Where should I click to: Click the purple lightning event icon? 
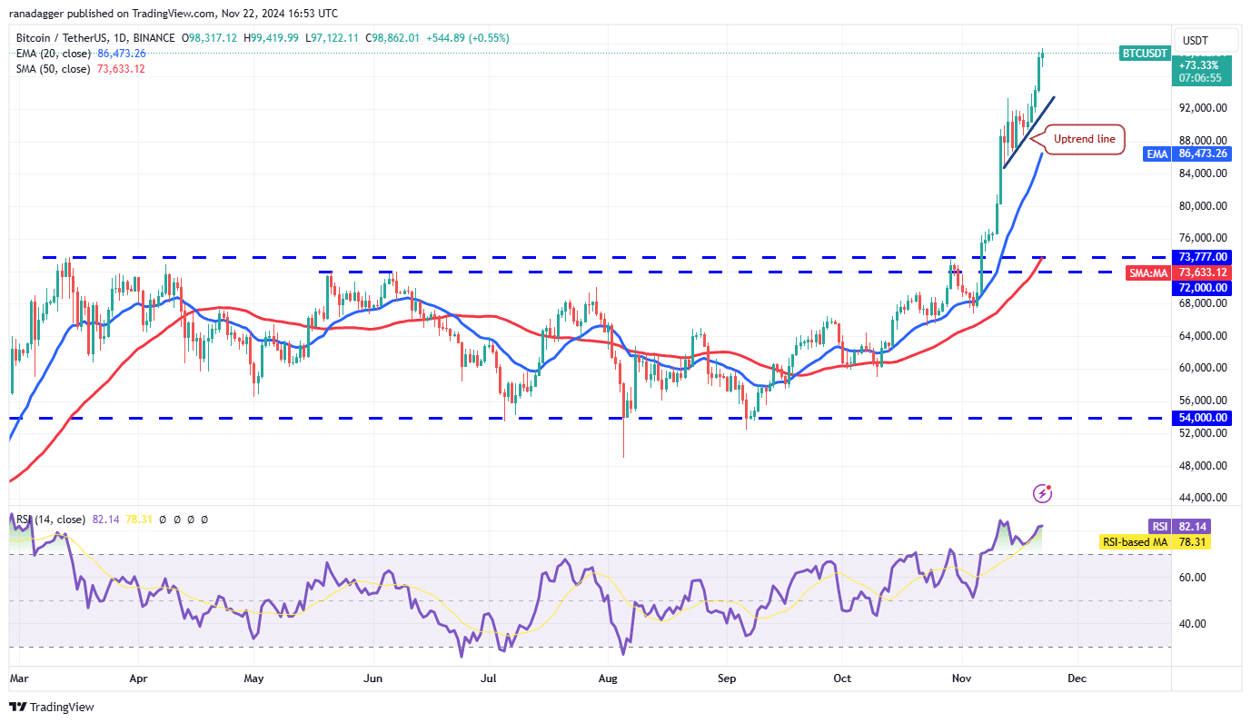pyautogui.click(x=1043, y=493)
